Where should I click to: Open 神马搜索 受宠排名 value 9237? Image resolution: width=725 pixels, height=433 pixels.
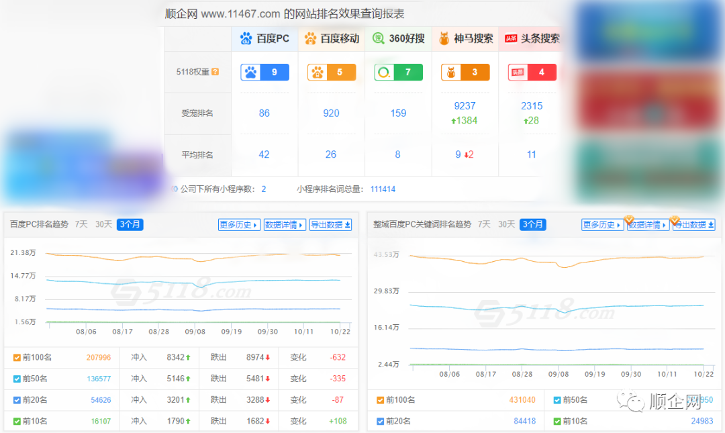click(x=465, y=106)
